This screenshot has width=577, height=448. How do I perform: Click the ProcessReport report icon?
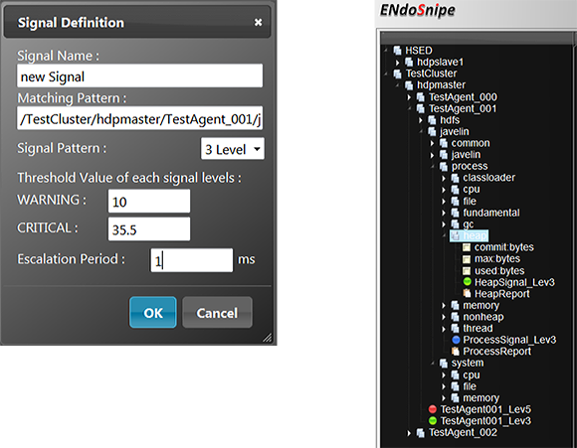tap(456, 351)
